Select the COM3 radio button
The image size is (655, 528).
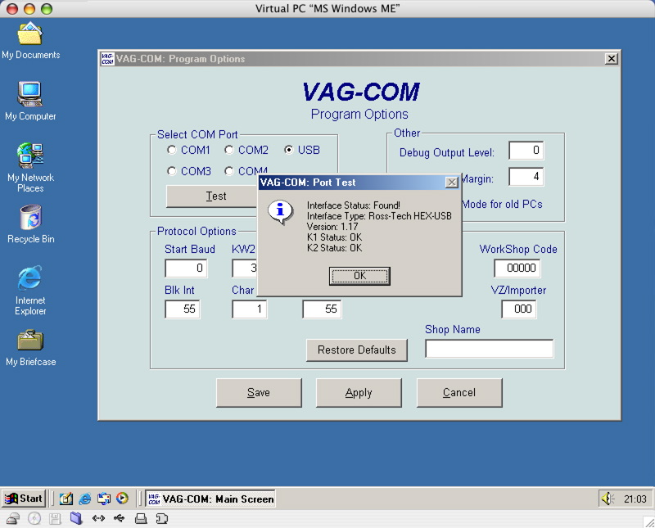coord(172,171)
